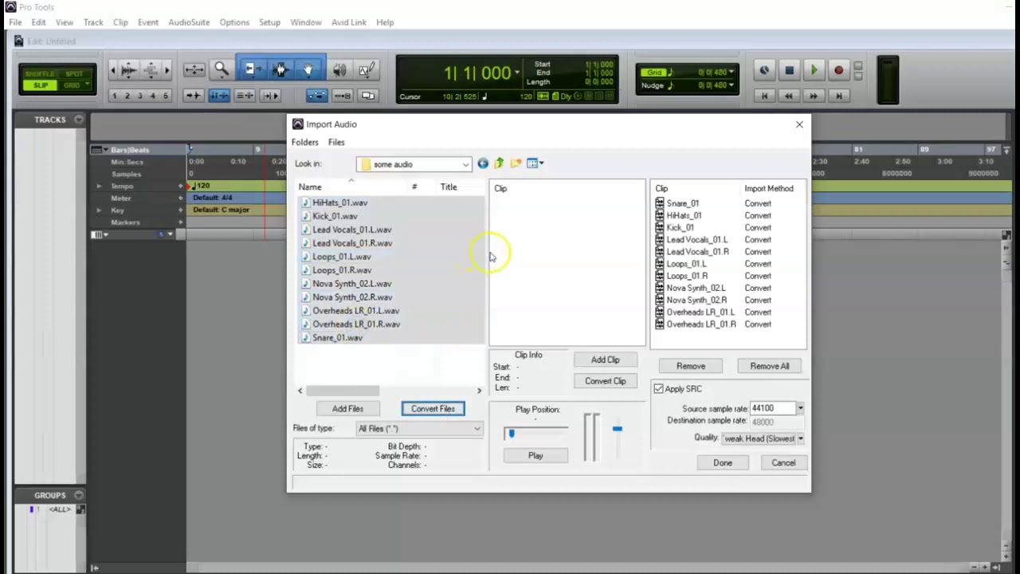The width and height of the screenshot is (1020, 574).
Task: Select zoom preset 1
Action: coord(114,96)
